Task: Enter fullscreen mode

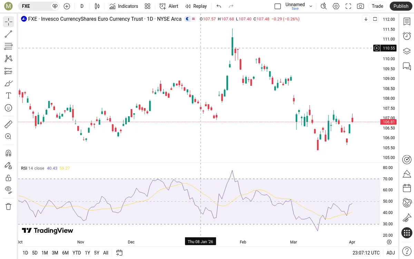Action: pos(348,6)
